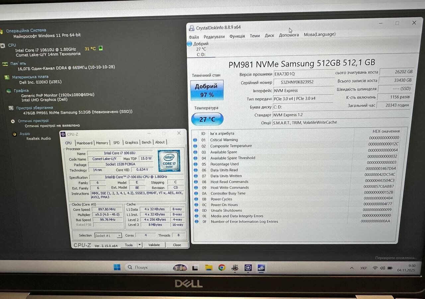Click the CPU icon in Speccy summary
Viewport: 425px width, 299px height.
(x=3, y=45)
